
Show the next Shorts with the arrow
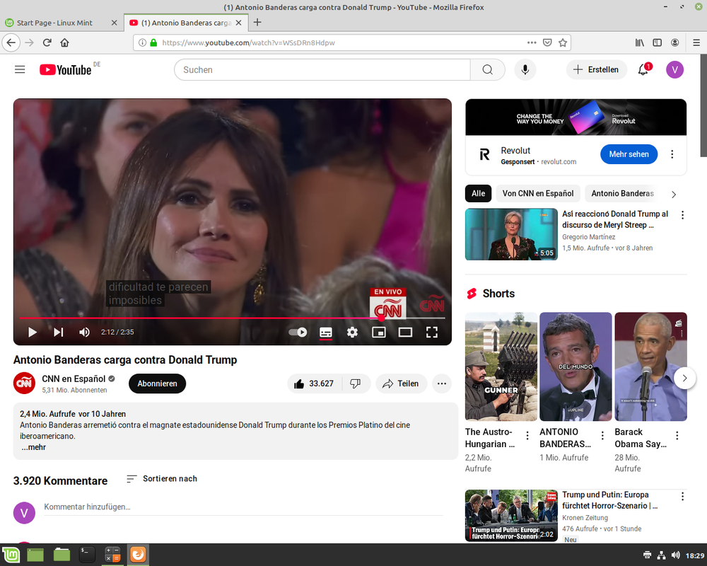click(684, 379)
